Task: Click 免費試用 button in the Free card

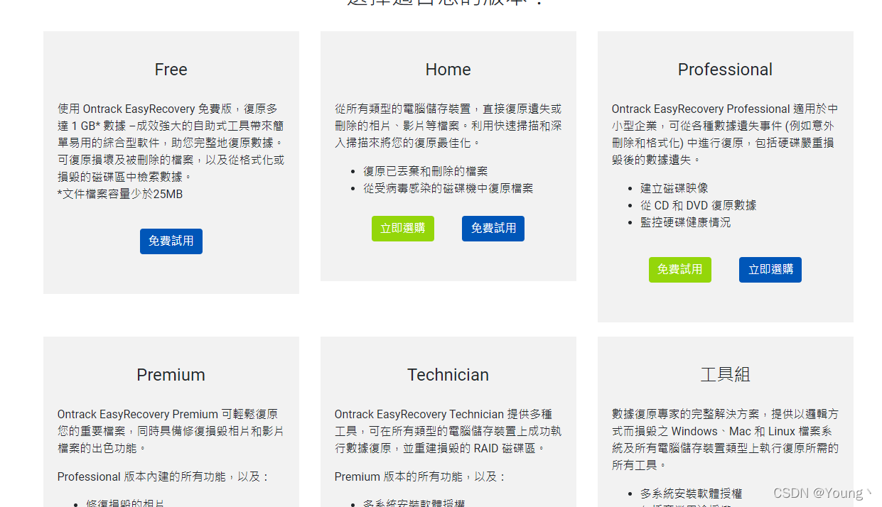Action: 171,241
